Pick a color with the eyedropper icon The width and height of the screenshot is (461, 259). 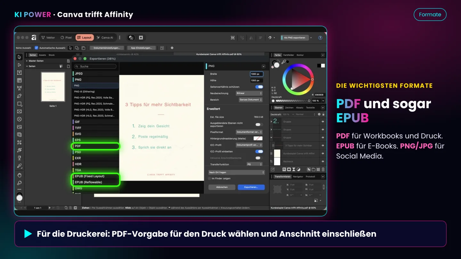283,62
